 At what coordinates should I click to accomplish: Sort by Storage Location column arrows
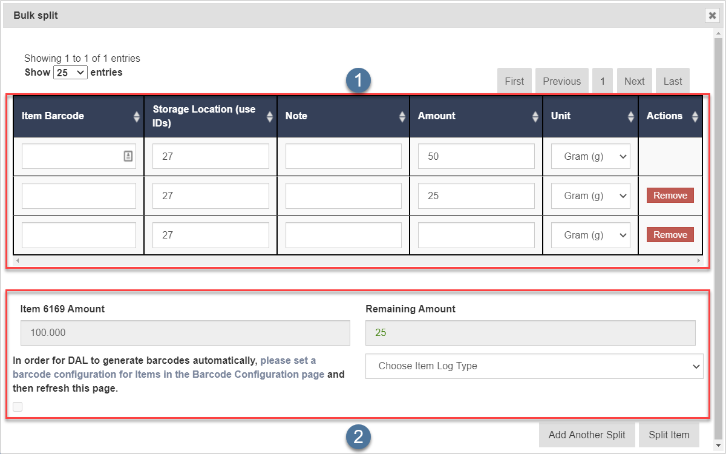[x=269, y=117]
